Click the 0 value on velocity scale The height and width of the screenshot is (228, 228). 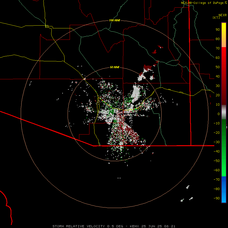click(x=219, y=114)
